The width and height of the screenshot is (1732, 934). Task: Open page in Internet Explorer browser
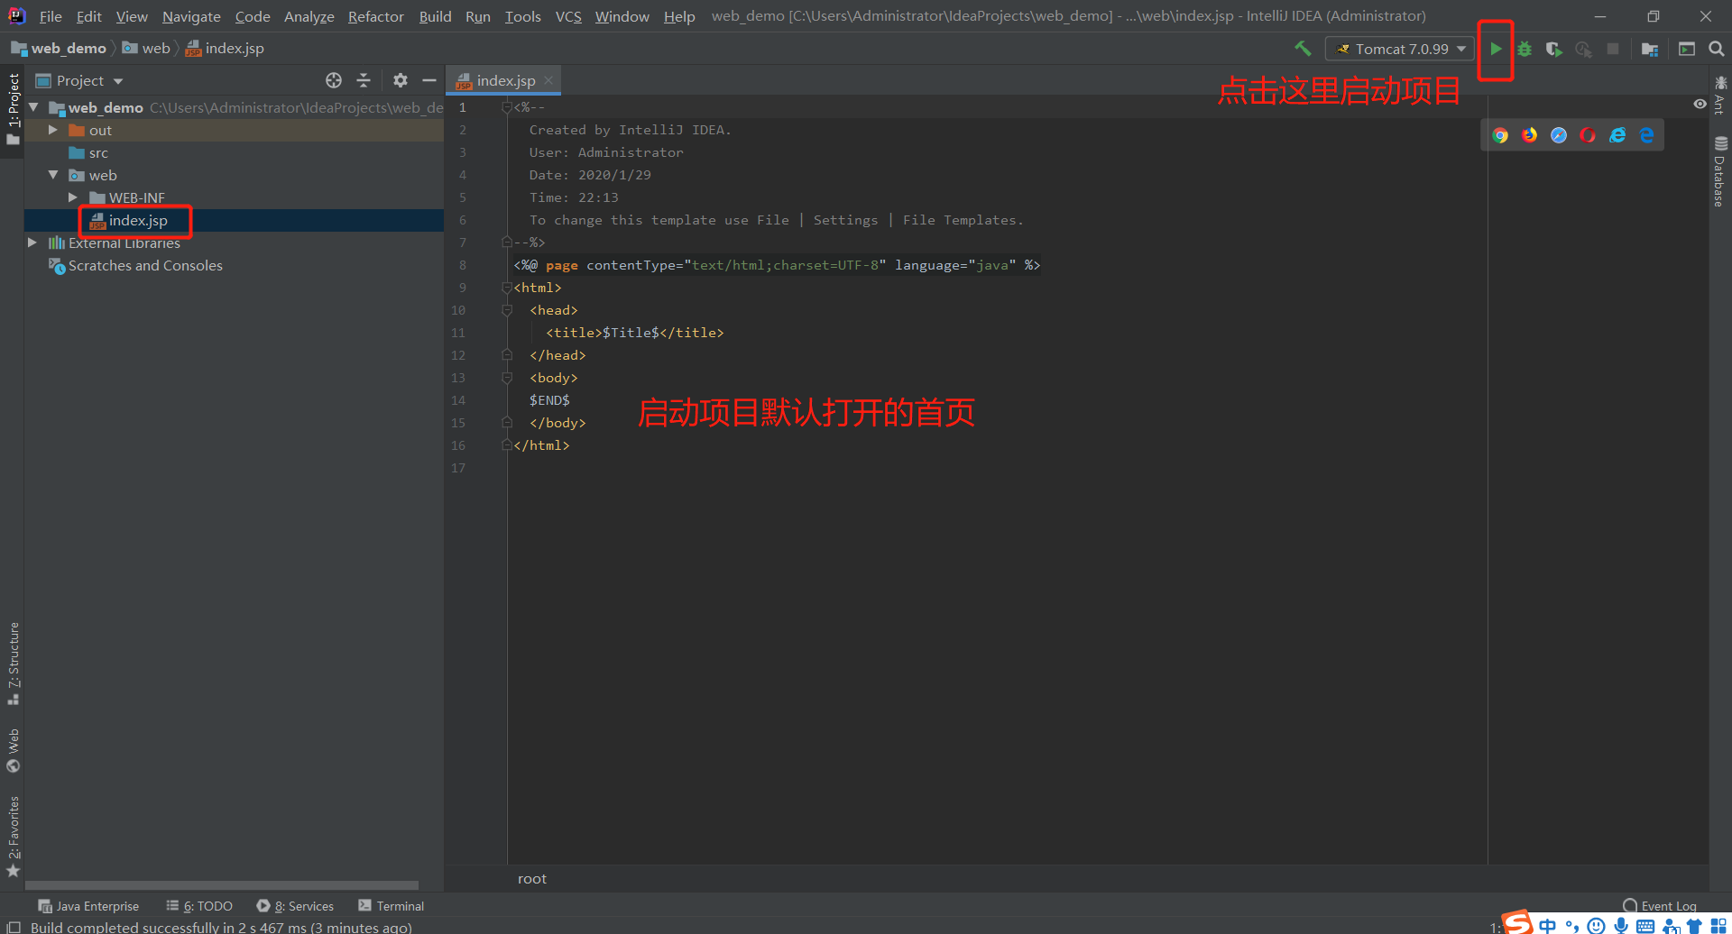[1617, 135]
